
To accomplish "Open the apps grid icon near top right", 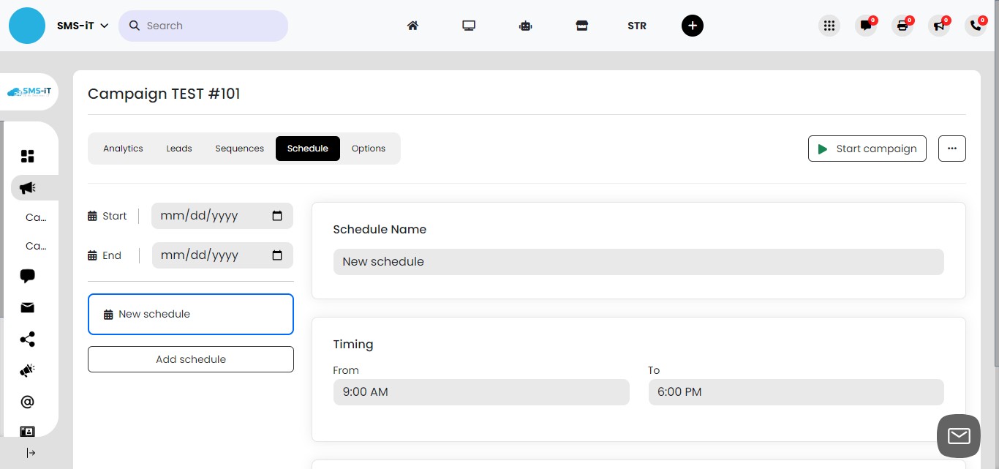I will pos(829,25).
